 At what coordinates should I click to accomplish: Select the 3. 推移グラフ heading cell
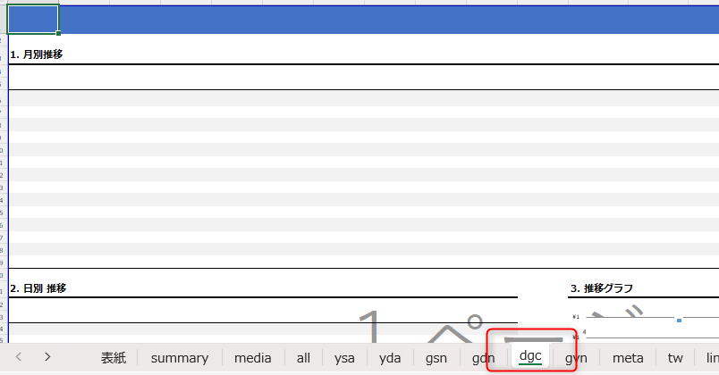tap(601, 288)
